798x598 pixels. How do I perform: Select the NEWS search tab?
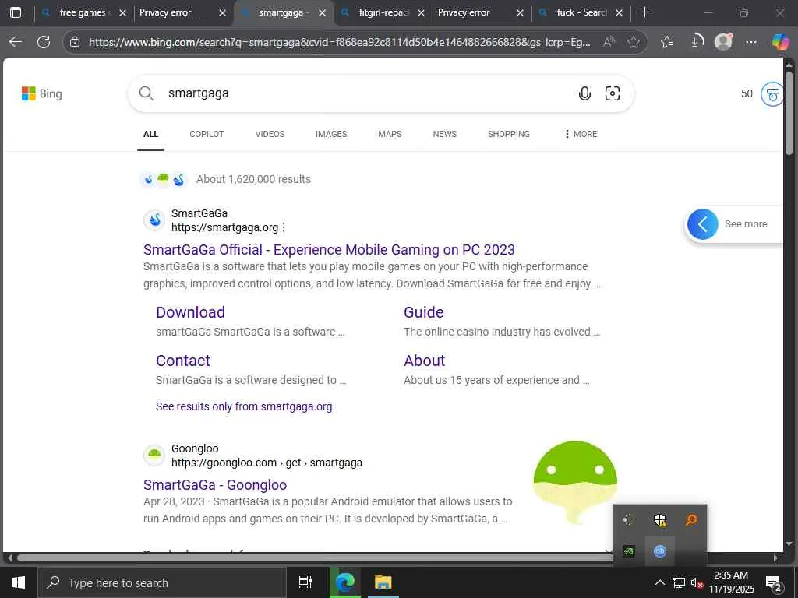tap(445, 134)
